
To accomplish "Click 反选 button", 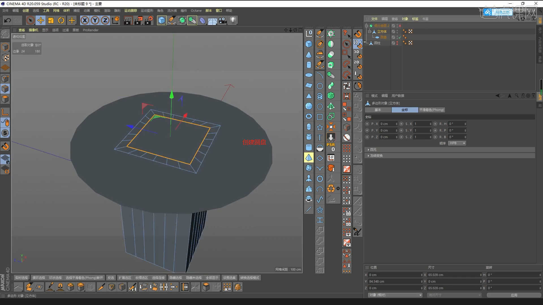I will [111, 278].
